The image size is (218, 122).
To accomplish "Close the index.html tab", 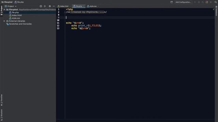I will pos(70,6).
